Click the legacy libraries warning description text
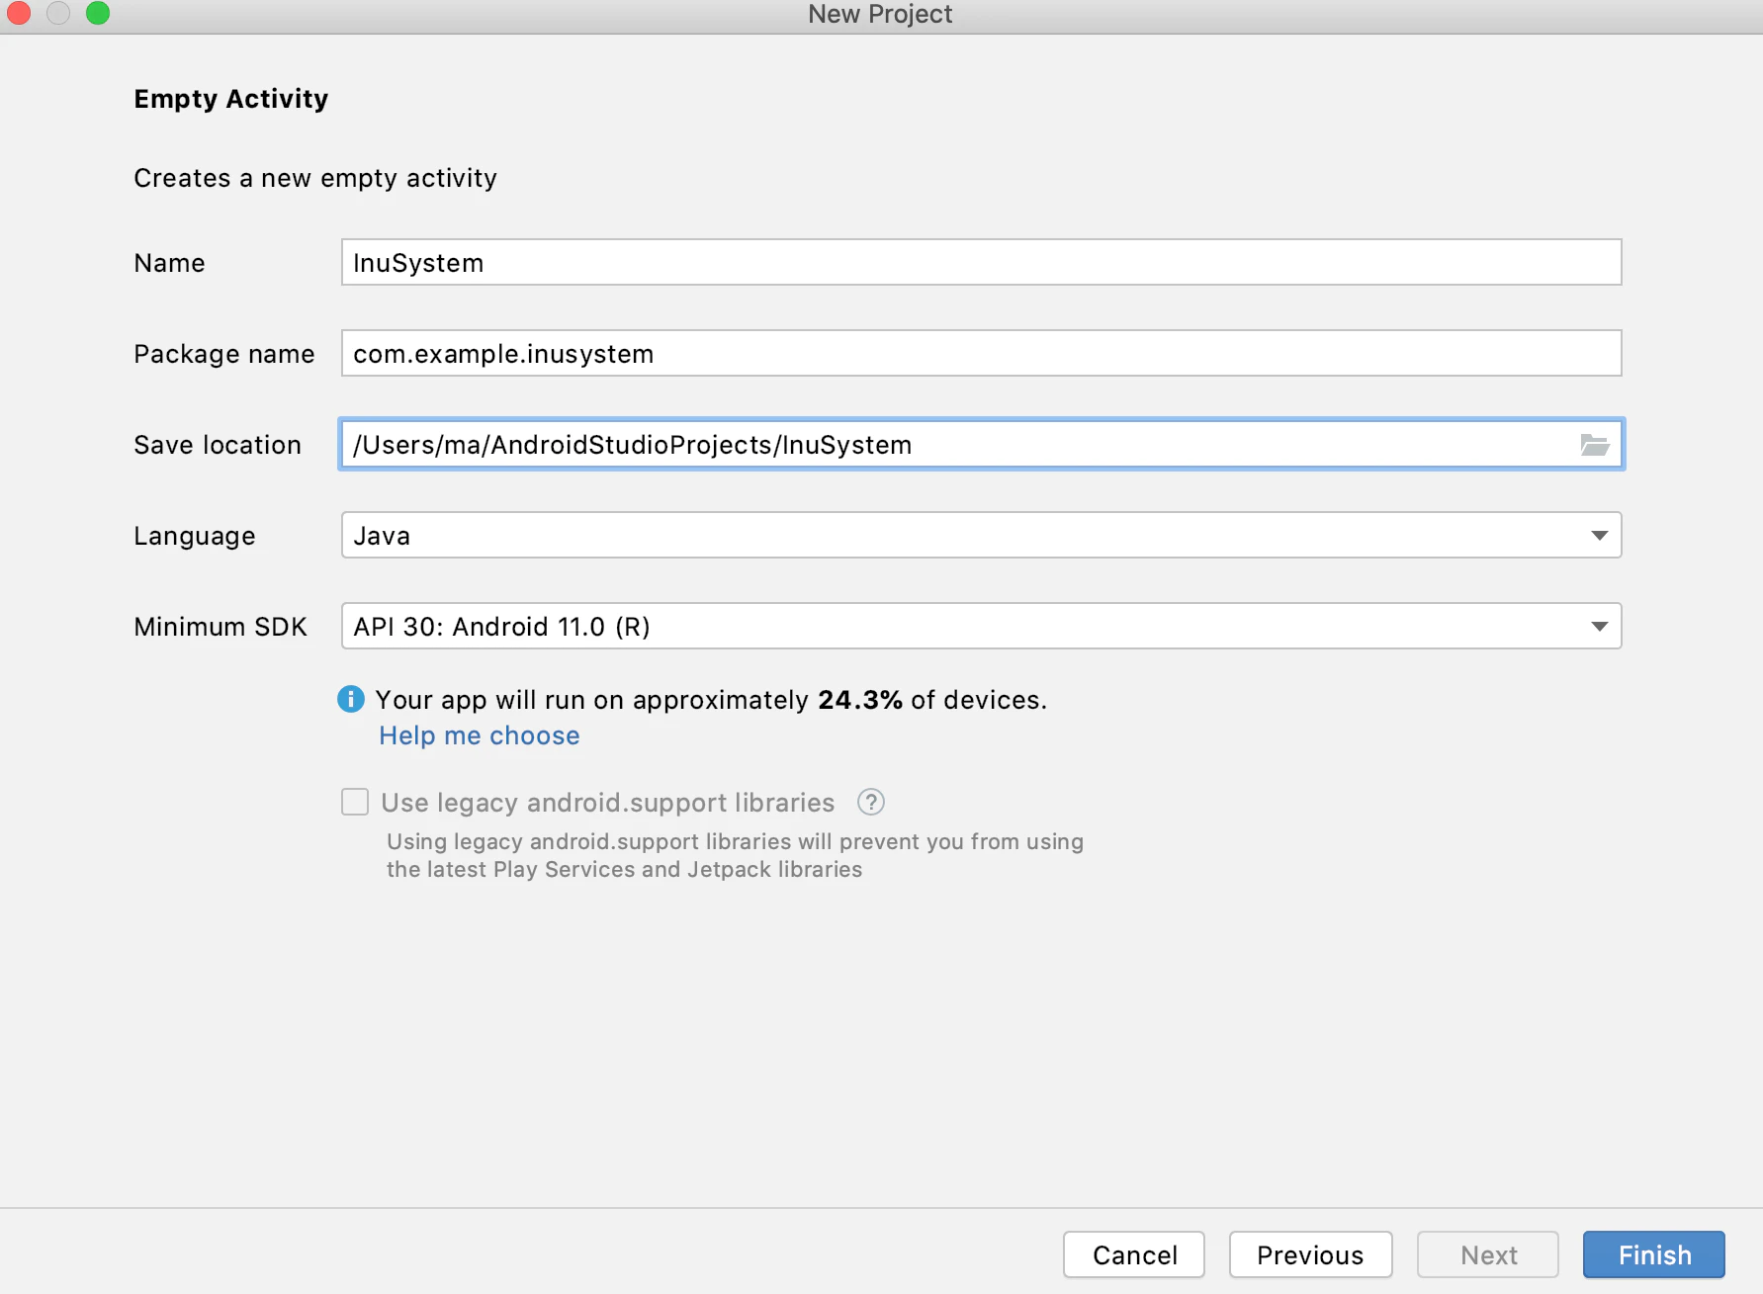1763x1294 pixels. click(735, 855)
